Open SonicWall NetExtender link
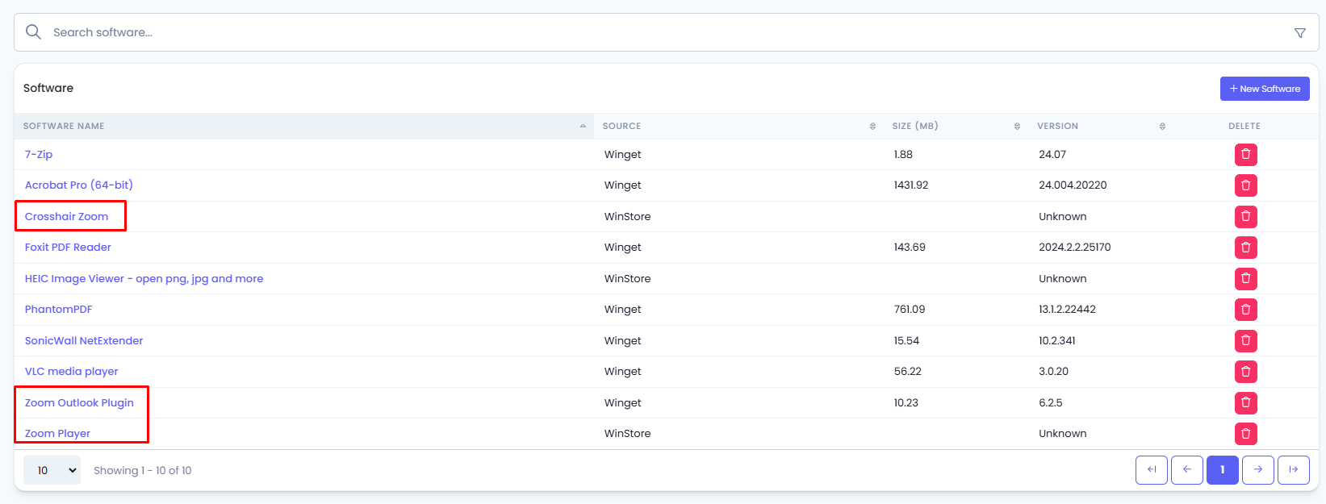 coord(84,340)
